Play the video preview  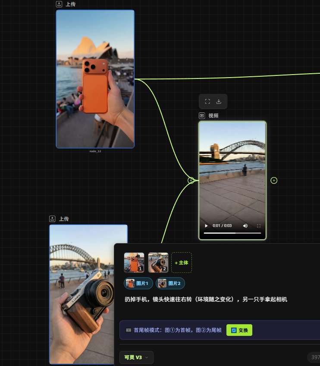(x=206, y=226)
